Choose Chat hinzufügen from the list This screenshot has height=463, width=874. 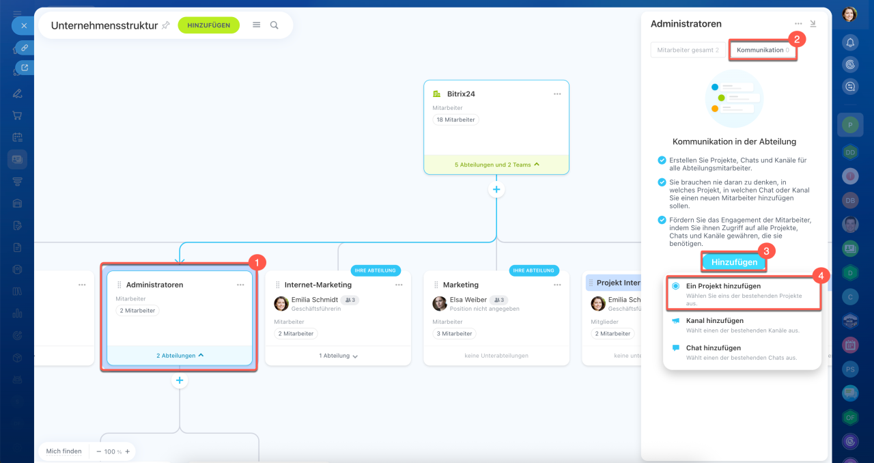click(x=742, y=352)
